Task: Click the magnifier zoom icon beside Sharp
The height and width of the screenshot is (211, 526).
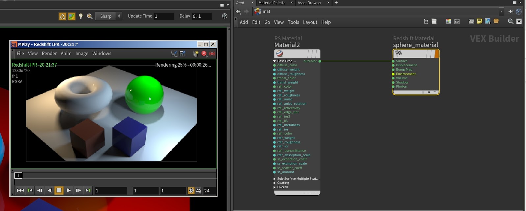Action: 89,16
